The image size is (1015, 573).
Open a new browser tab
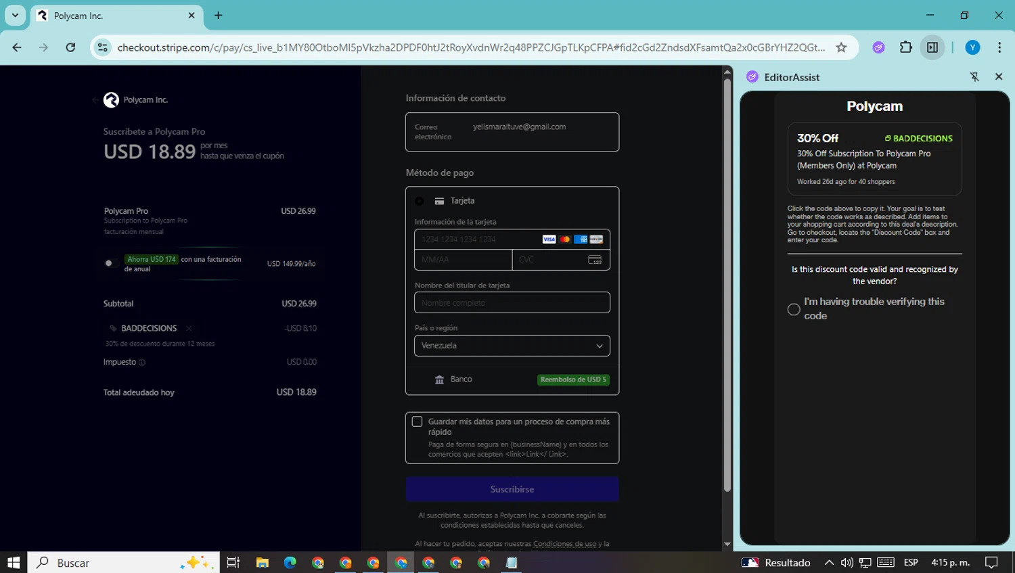(x=218, y=15)
